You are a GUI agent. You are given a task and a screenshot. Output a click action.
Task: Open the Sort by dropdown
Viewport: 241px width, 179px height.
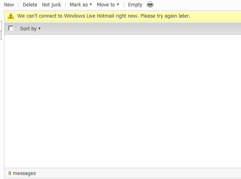click(x=28, y=28)
